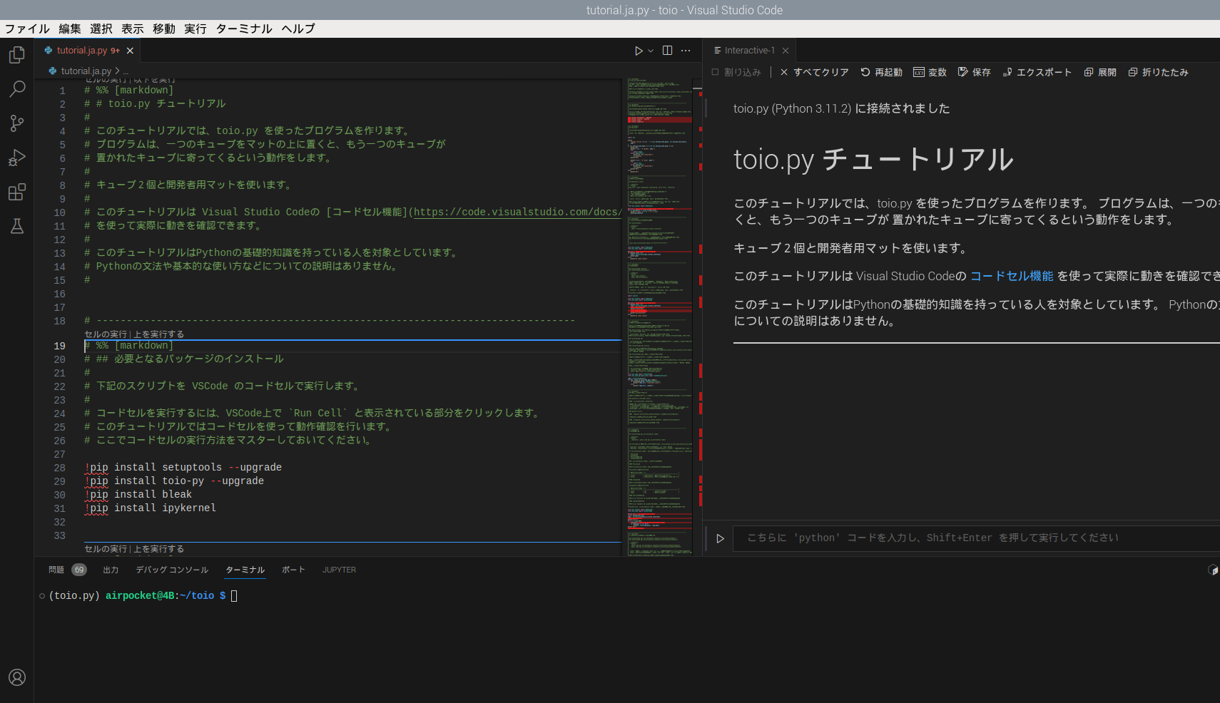Viewport: 1220px width, 703px height.
Task: Run the Python file with play button
Action: 639,51
